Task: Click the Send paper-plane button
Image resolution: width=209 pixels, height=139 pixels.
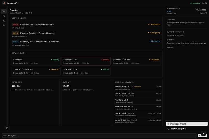Action: coord(200,136)
